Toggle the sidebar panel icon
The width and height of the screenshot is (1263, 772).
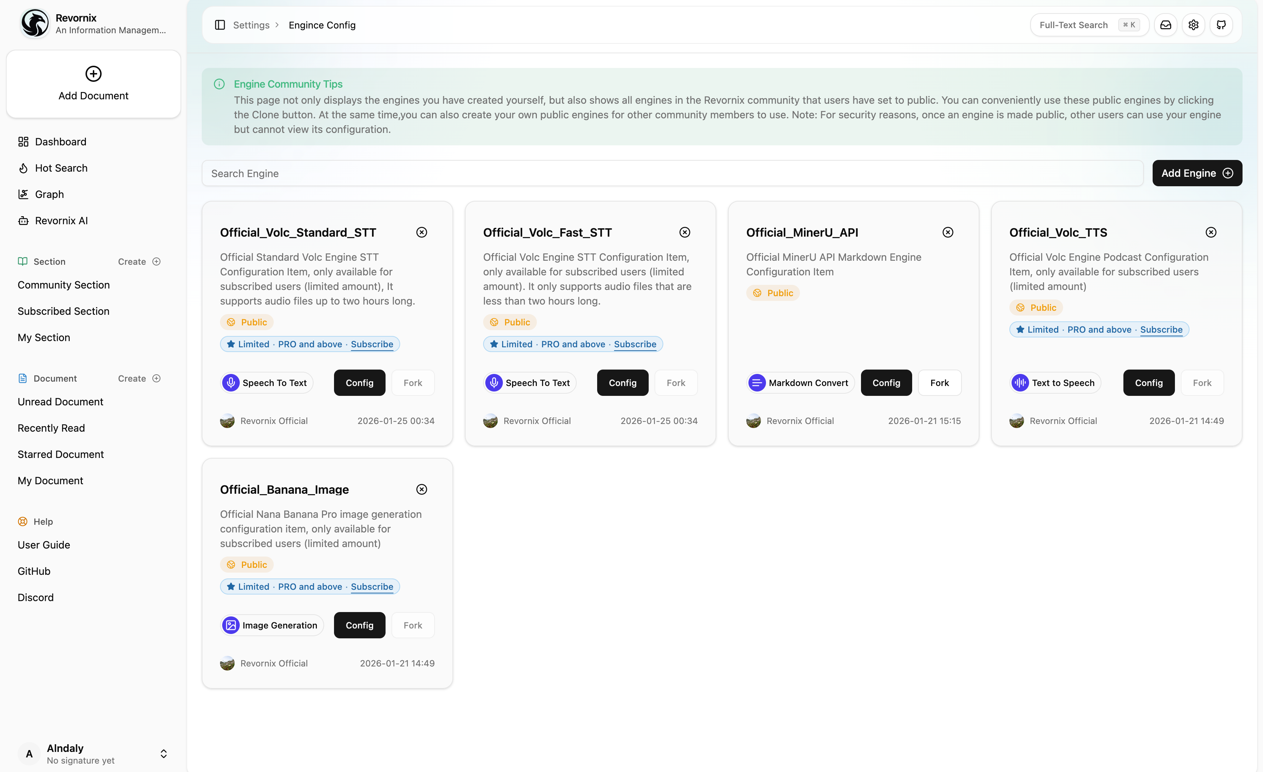pyautogui.click(x=220, y=25)
